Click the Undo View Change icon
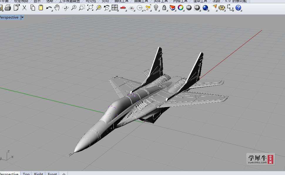Image resolution: width=285 pixels, height=175 pixels. [107, 8]
